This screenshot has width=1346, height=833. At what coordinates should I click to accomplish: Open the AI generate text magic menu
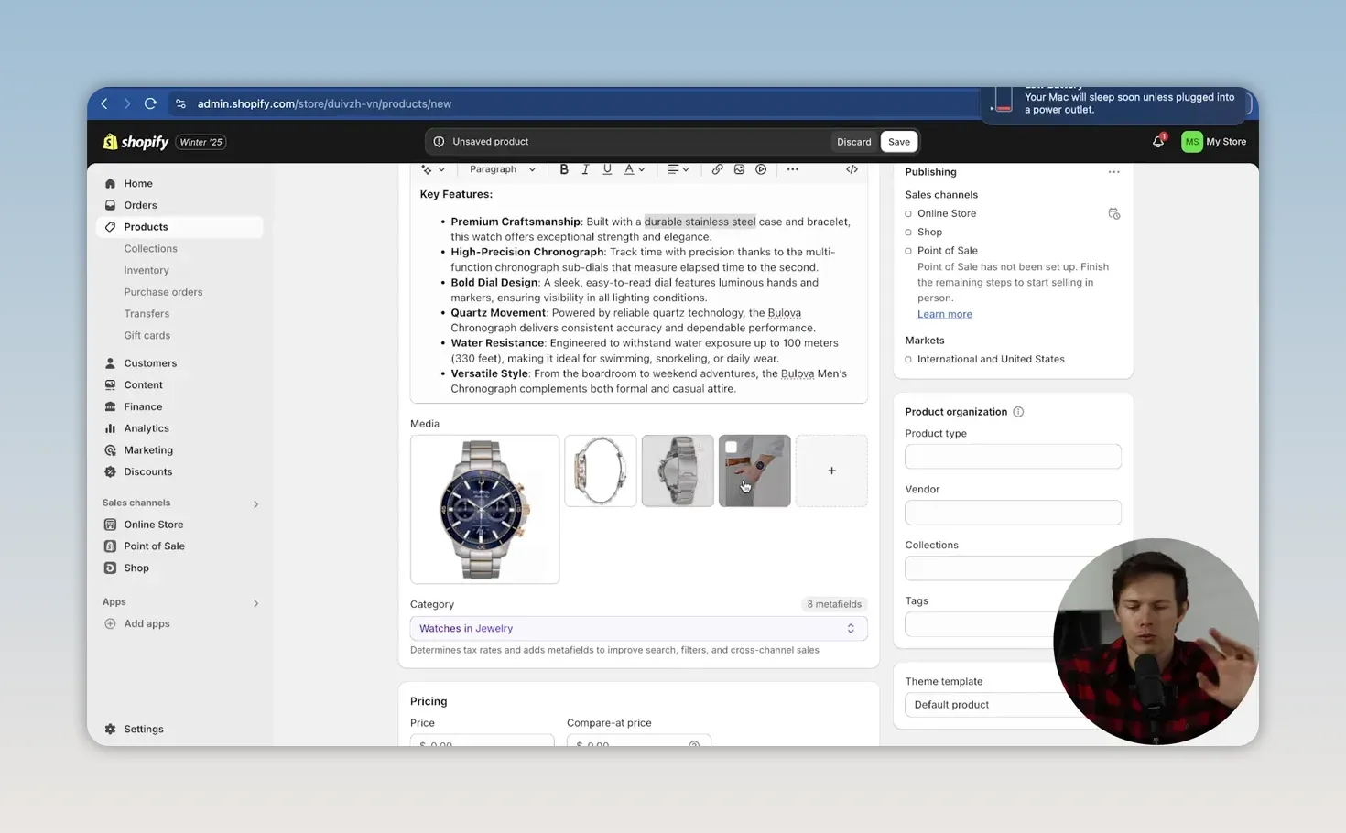433,169
